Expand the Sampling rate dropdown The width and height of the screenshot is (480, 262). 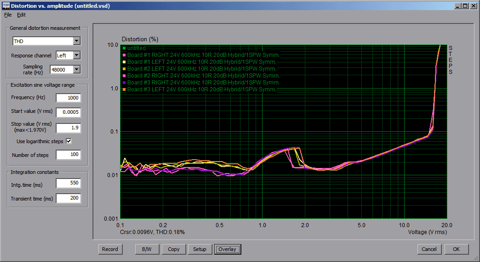tap(76, 69)
